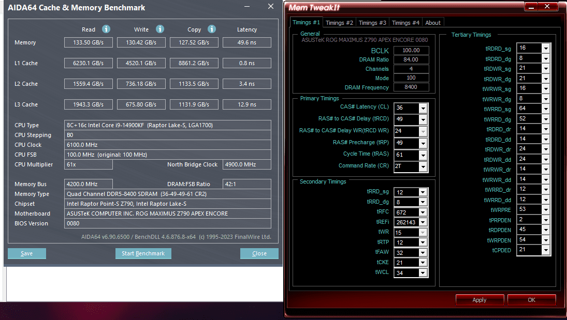The height and width of the screenshot is (320, 567).
Task: Open the tFAW dropdown
Action: click(x=423, y=253)
